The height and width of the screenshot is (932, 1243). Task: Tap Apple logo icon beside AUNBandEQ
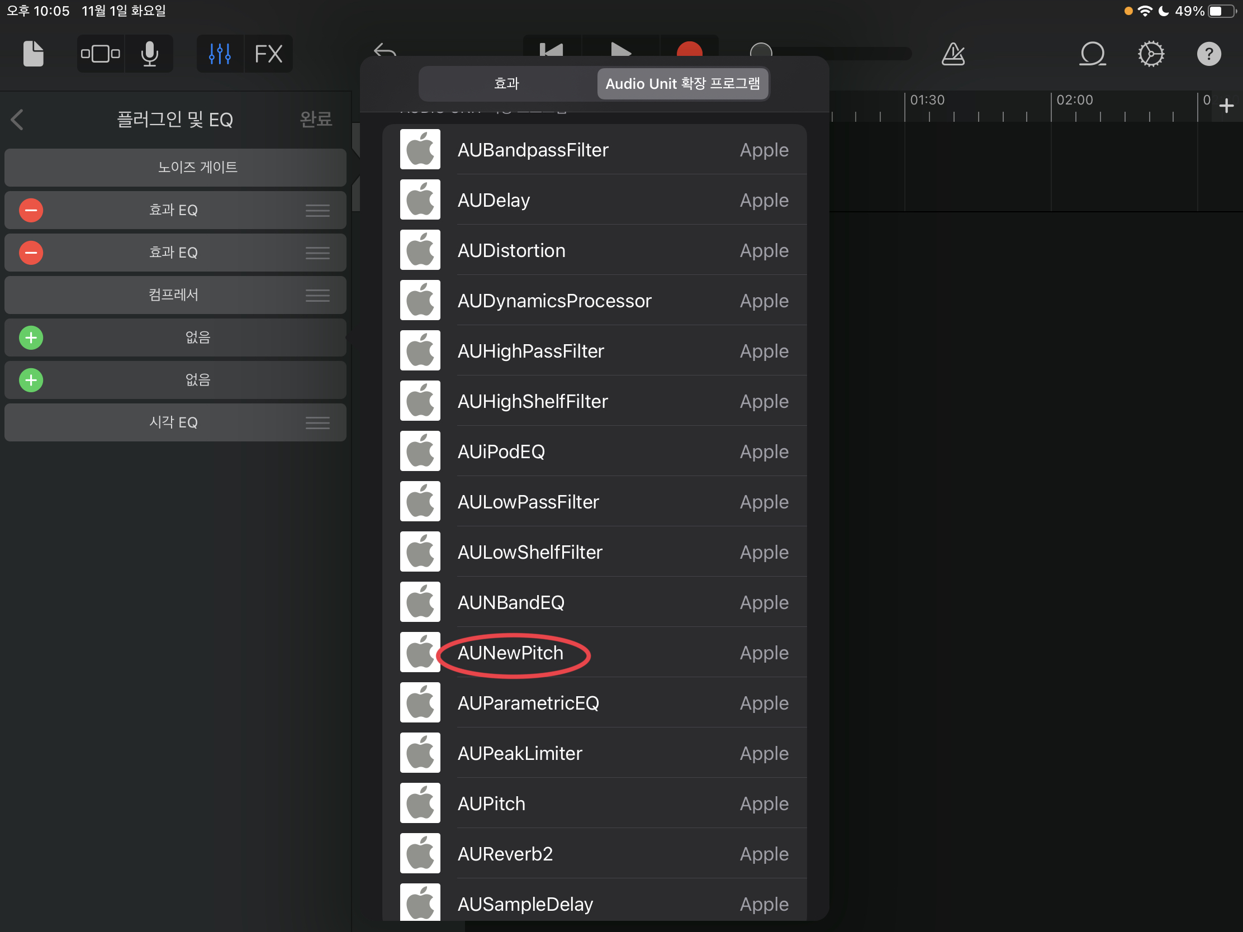(x=420, y=602)
